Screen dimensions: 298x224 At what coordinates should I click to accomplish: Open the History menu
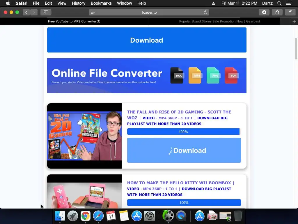[x=79, y=3]
